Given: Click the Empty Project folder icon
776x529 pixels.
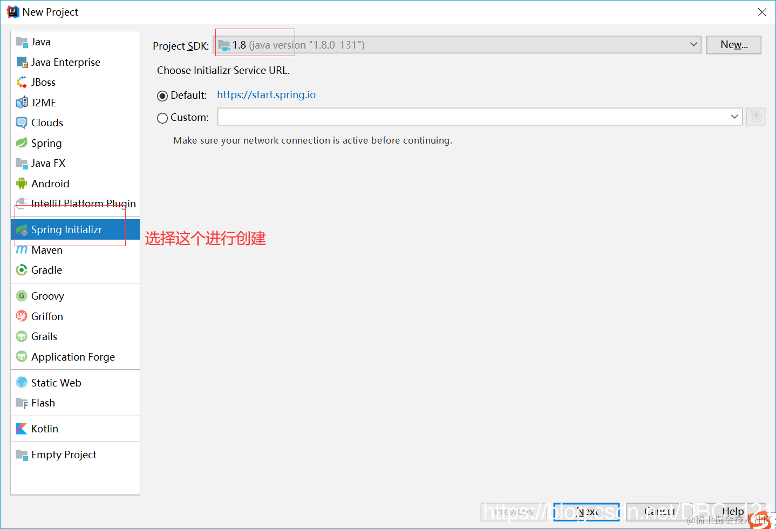Looking at the screenshot, I should [22, 455].
